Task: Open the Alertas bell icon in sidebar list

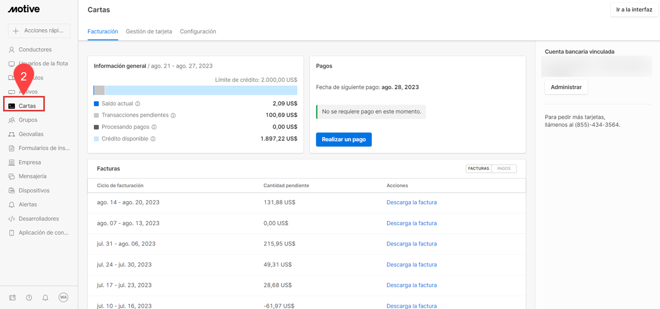Action: pos(12,205)
